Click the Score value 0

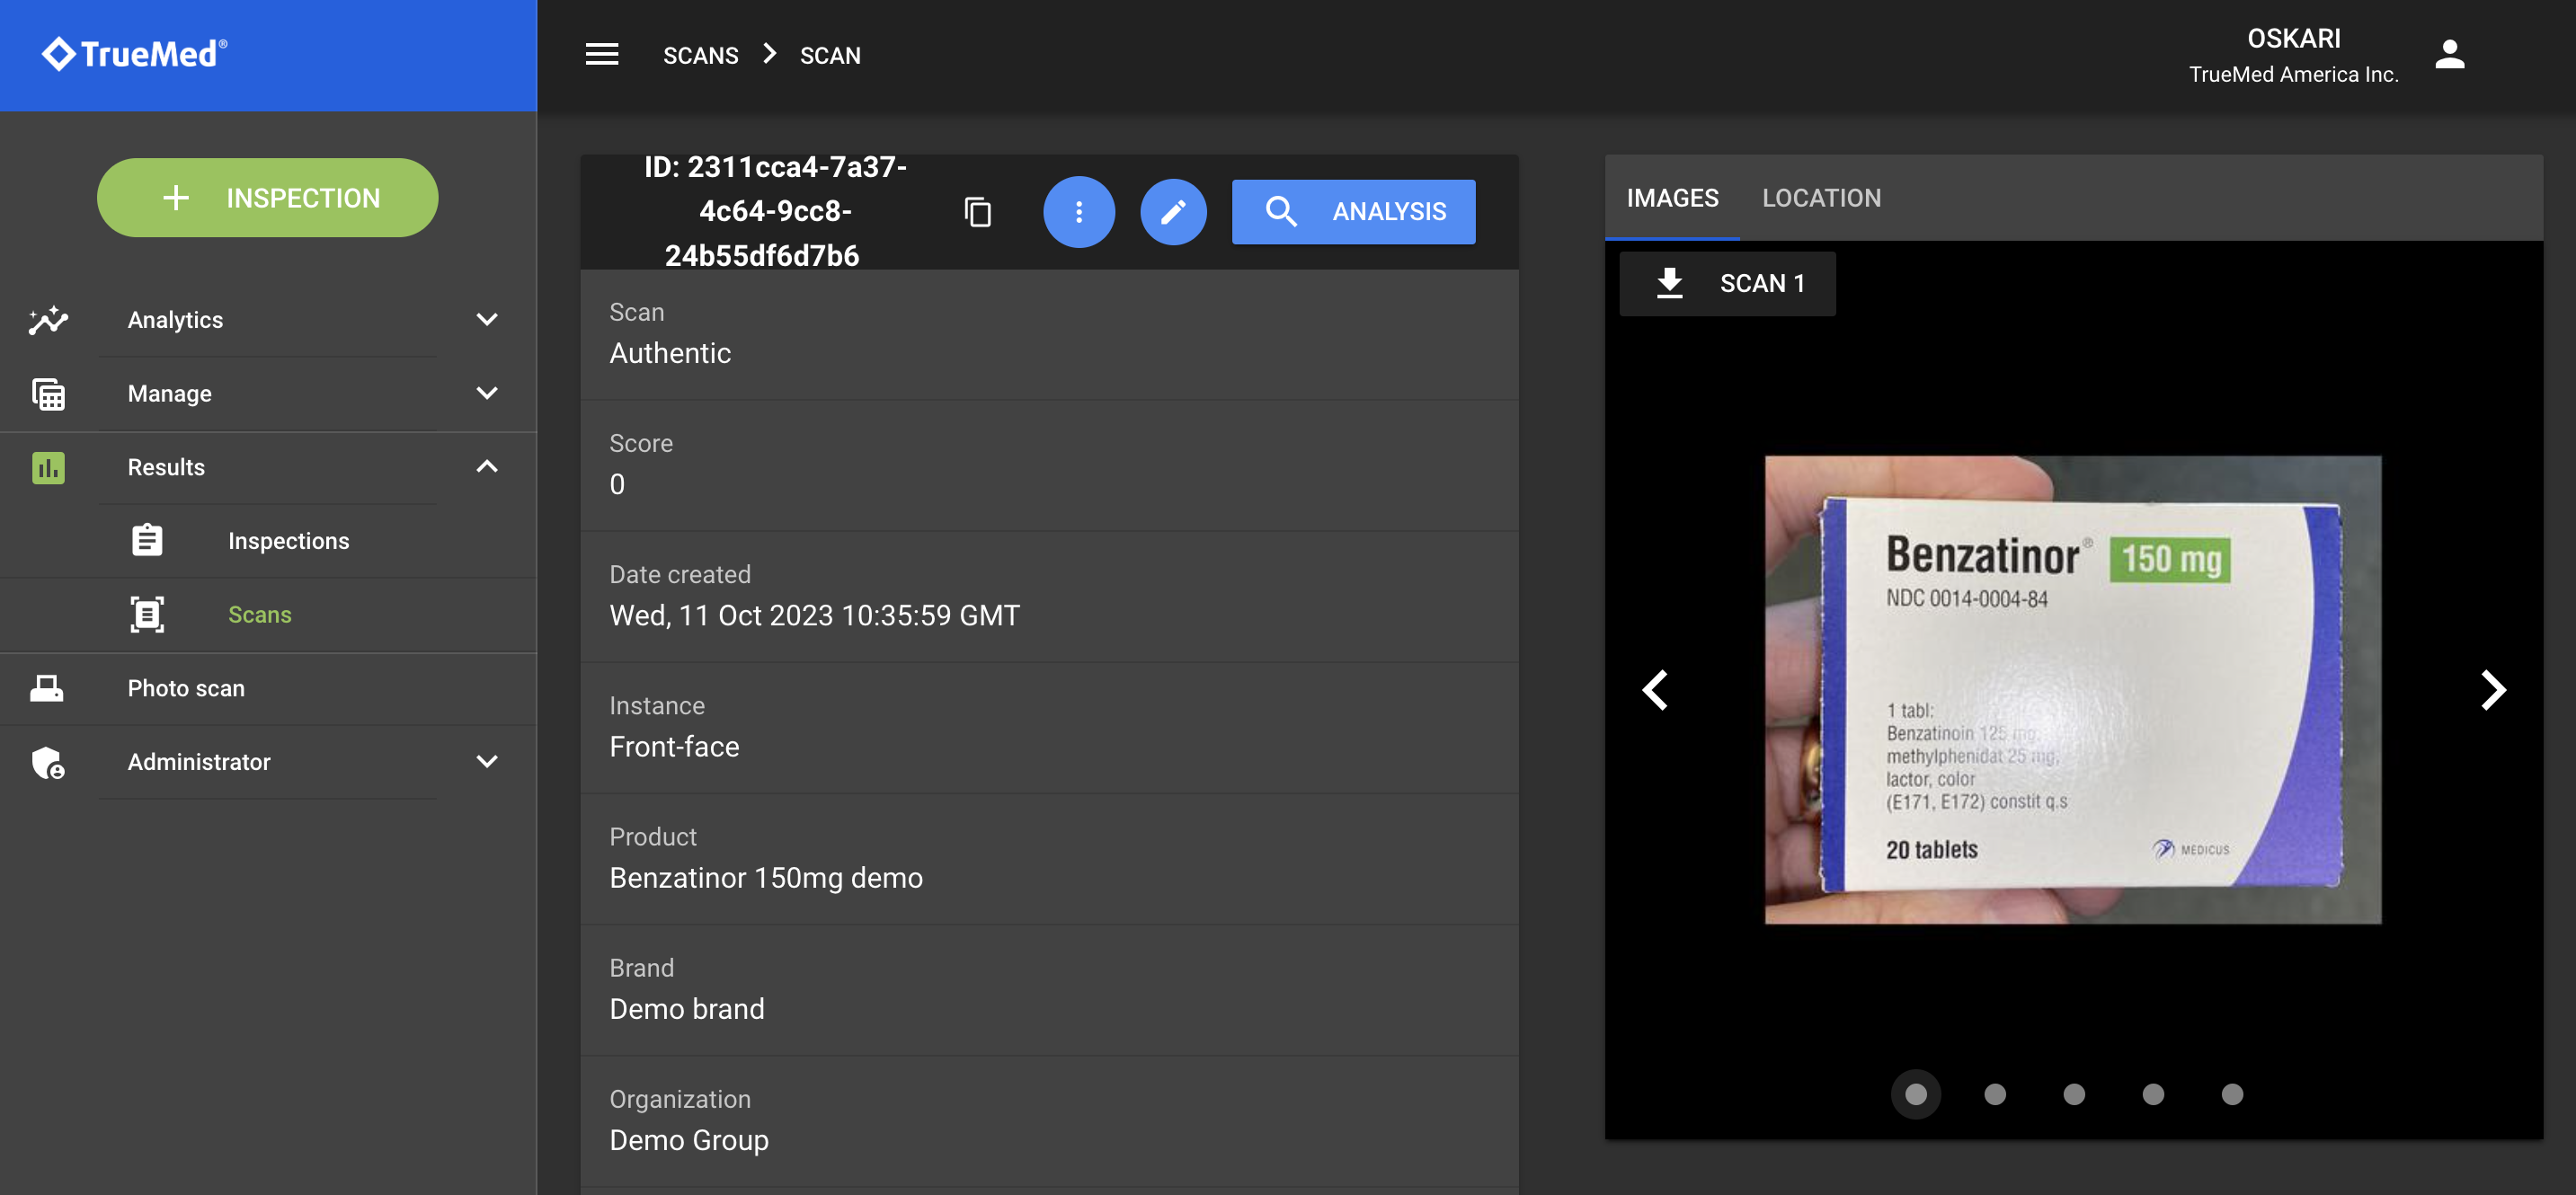[x=617, y=484]
